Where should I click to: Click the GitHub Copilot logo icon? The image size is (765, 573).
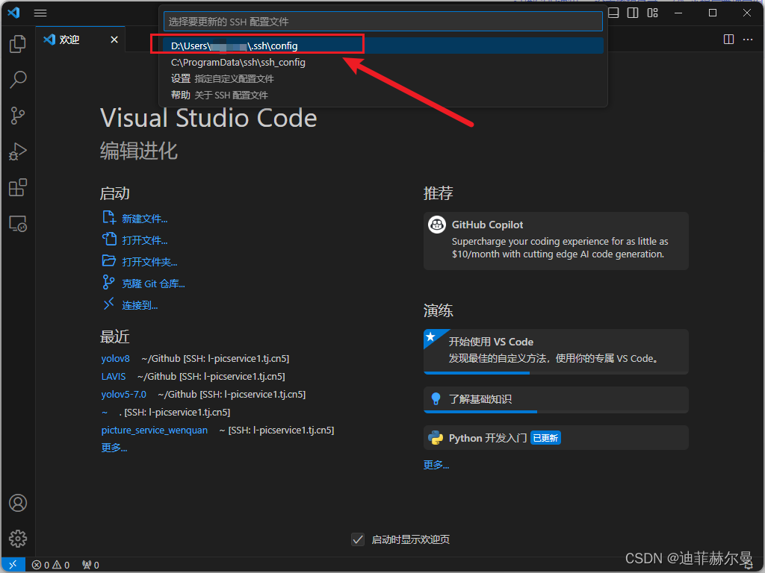(436, 225)
